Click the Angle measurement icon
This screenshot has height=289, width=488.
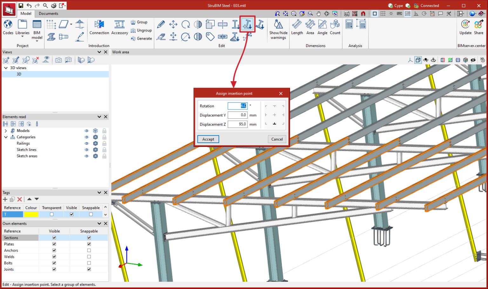pyautogui.click(x=322, y=25)
